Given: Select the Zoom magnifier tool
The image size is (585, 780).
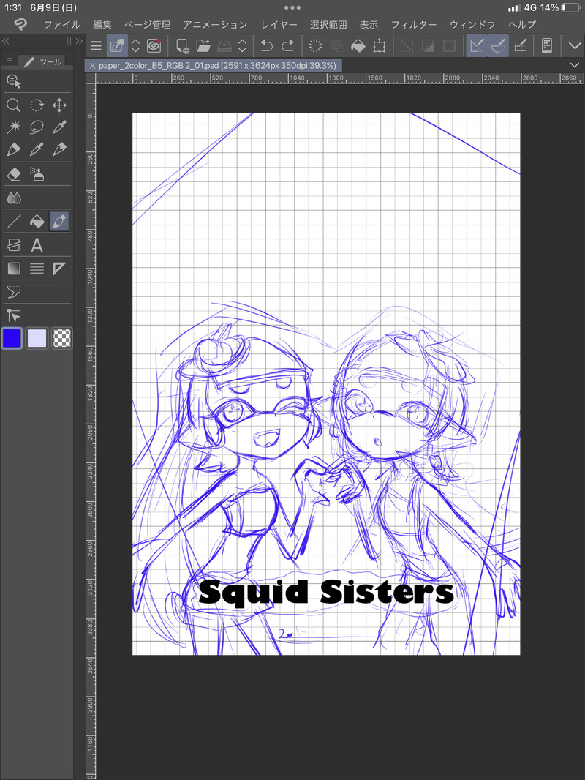Looking at the screenshot, I should (x=13, y=105).
